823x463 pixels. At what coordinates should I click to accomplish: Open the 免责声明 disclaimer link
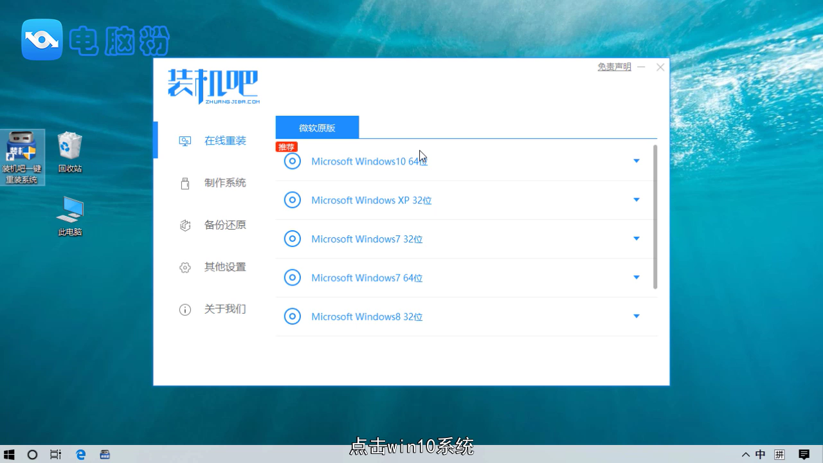[614, 67]
